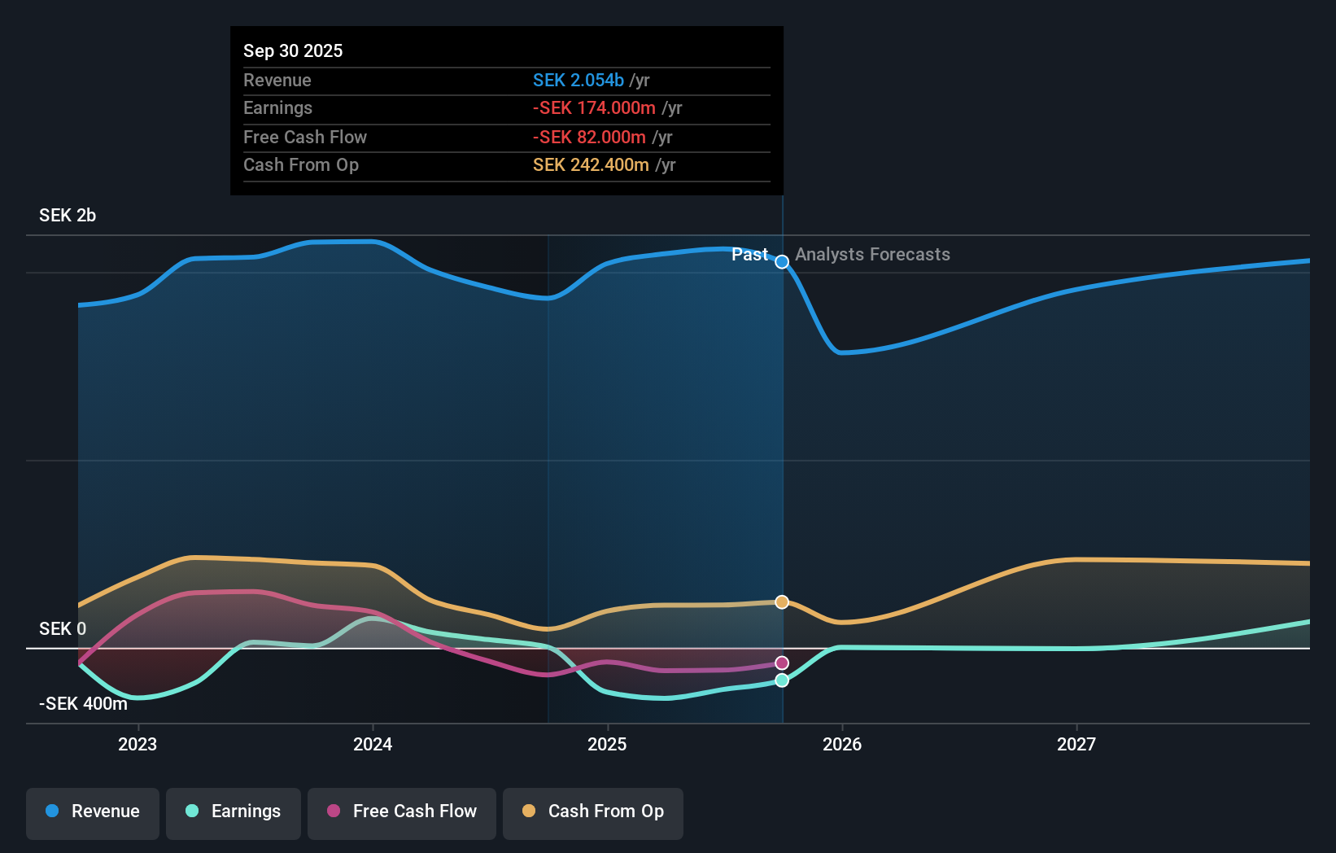Click the pink Free Cash Flow legend dot
This screenshot has width=1336, height=853.
333,811
